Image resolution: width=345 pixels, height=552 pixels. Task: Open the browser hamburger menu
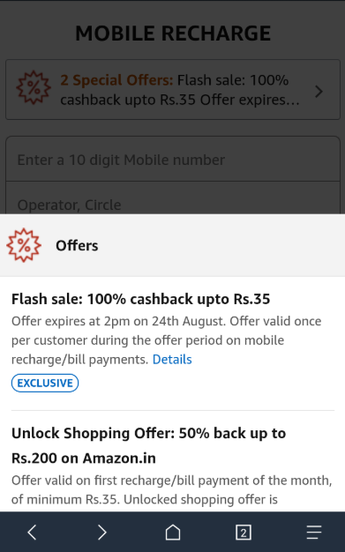pos(313,532)
